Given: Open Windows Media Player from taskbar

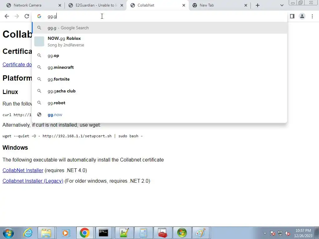Looking at the screenshot, I should tap(65, 233).
